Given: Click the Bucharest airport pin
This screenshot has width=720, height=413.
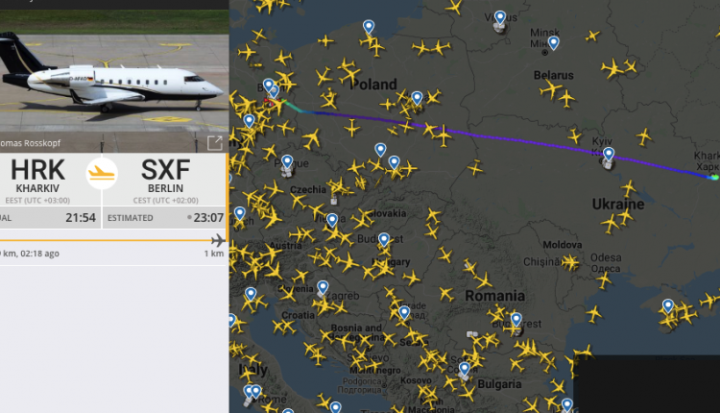Looking at the screenshot, I should click(516, 320).
